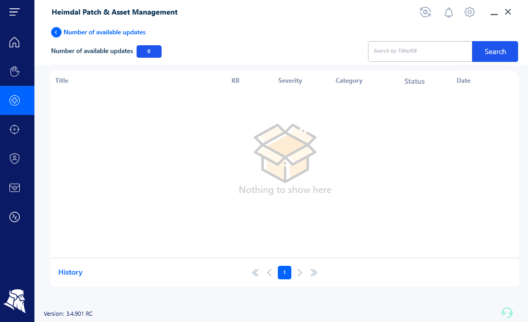Click the back arrow circle button

point(56,32)
